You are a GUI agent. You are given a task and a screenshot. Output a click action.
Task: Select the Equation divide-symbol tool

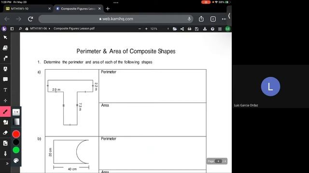[x=5, y=100]
